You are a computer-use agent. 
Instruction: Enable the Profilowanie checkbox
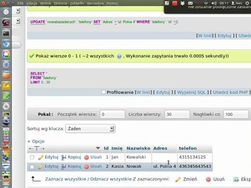pyautogui.click(x=104, y=92)
